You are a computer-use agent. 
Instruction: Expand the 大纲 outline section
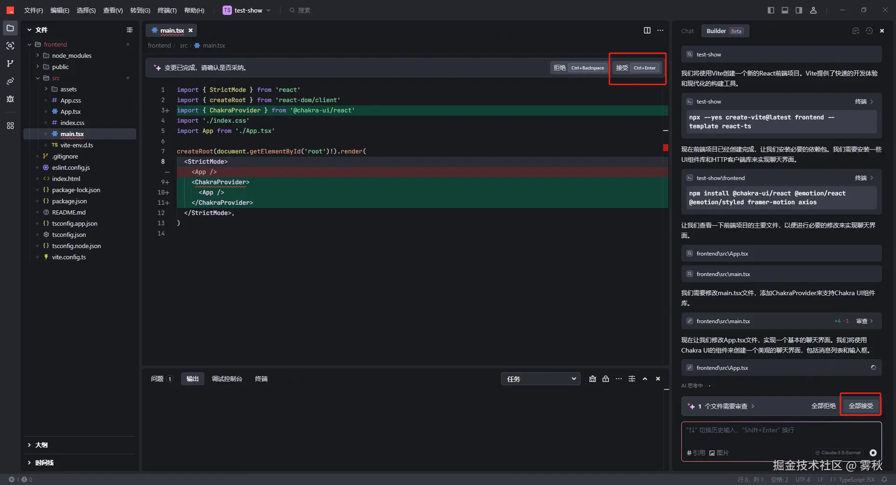point(29,445)
